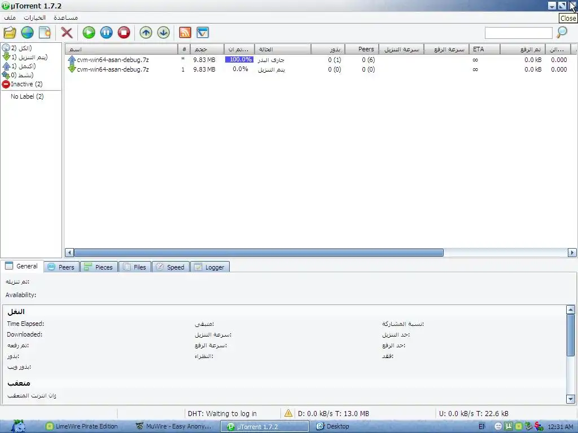Click the green download arrow icon of the second torrent
The height and width of the screenshot is (433, 578).
(72, 69)
